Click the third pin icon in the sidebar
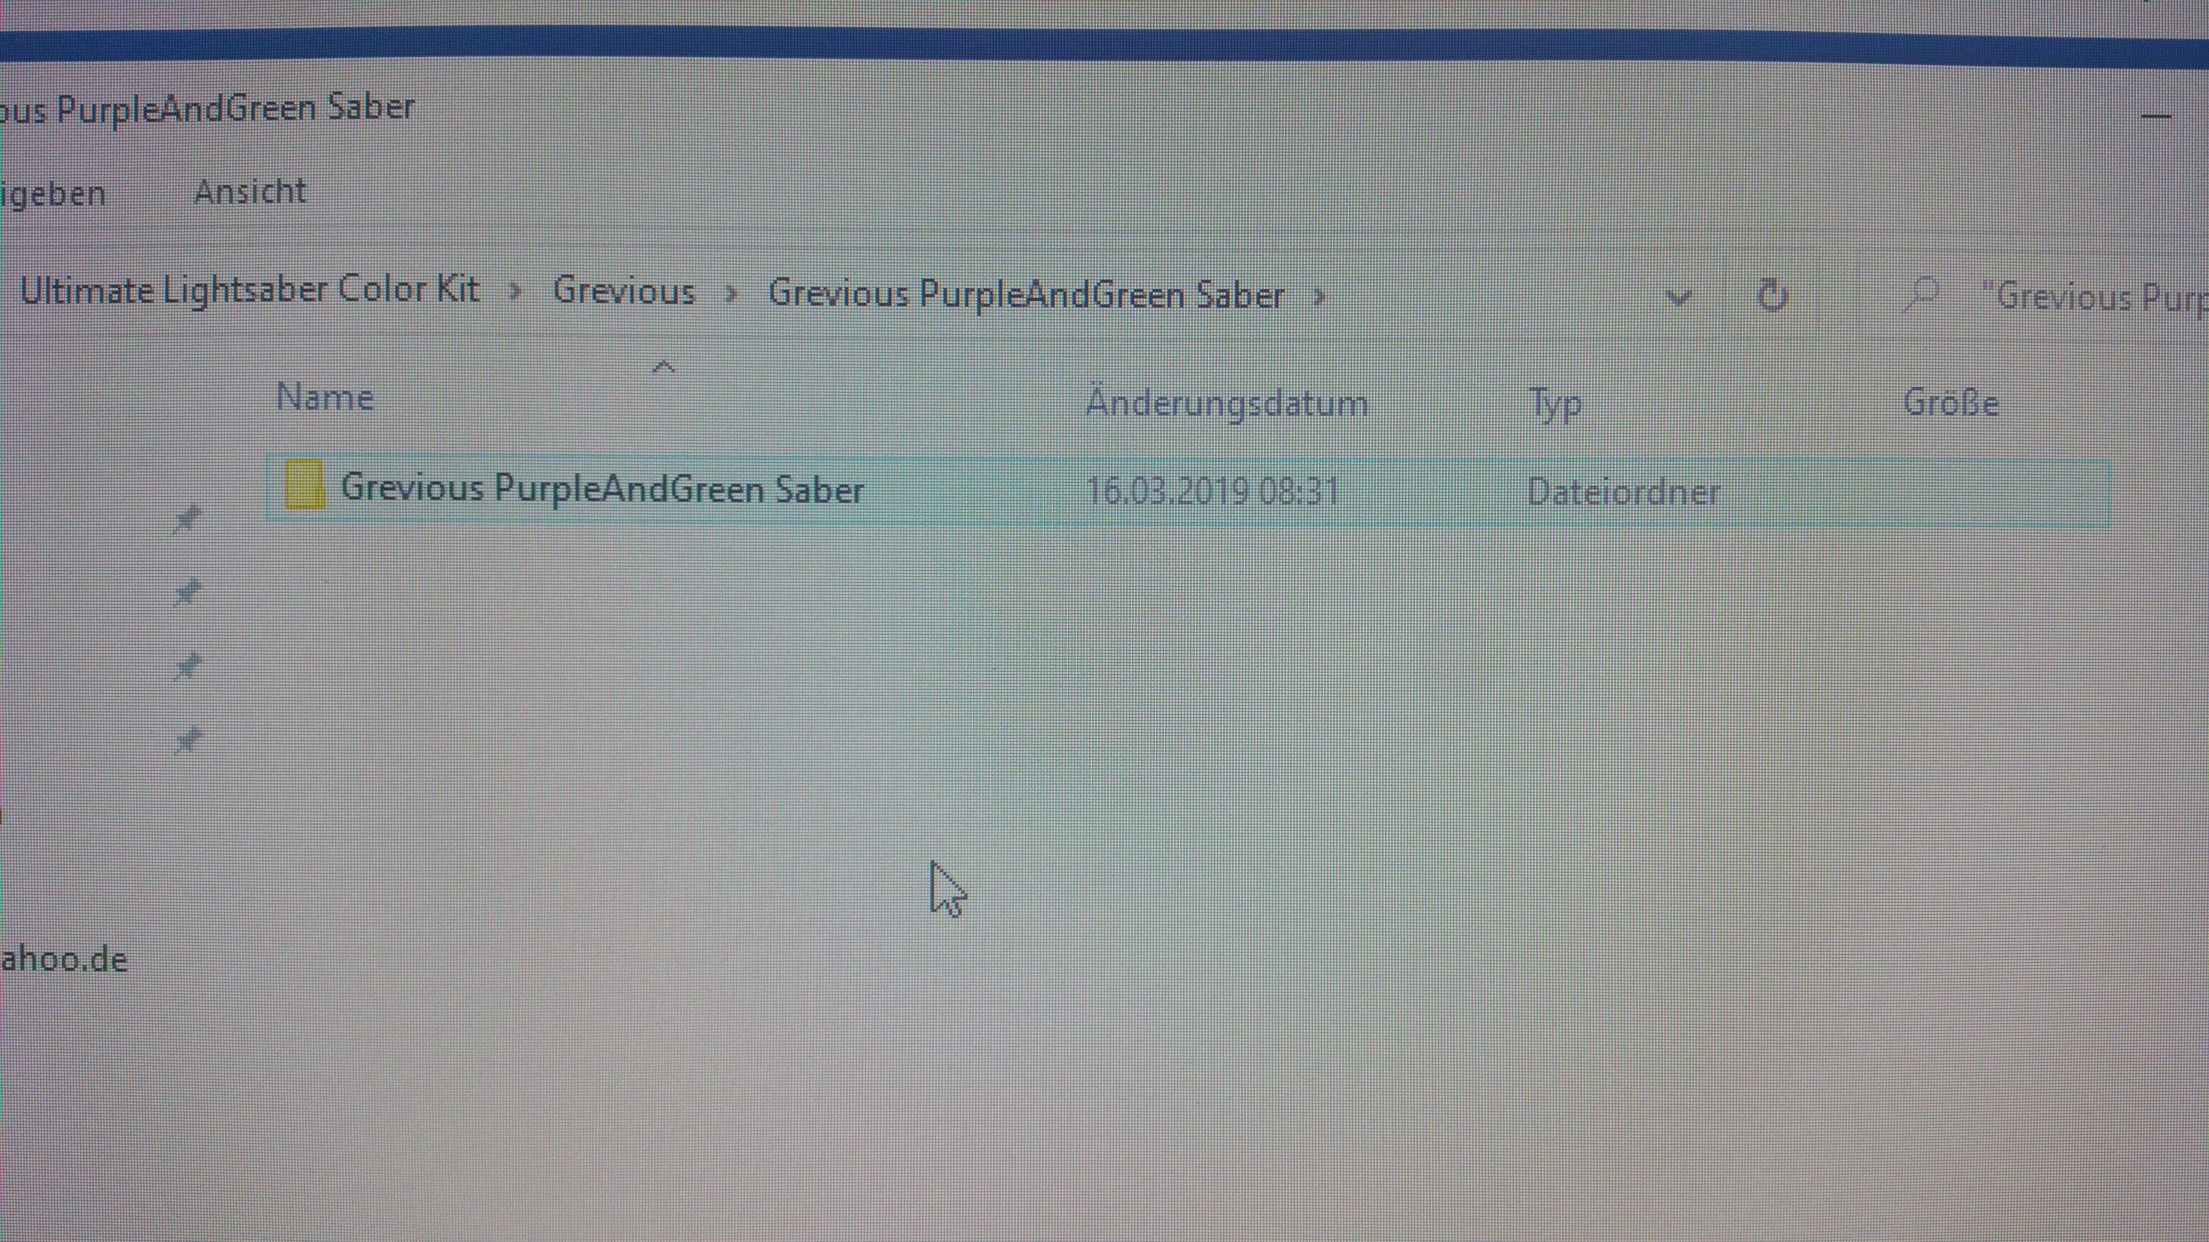This screenshot has width=2209, height=1242. pyautogui.click(x=187, y=666)
